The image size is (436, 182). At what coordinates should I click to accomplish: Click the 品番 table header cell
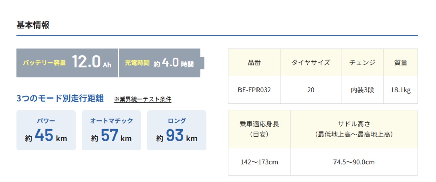254,62
